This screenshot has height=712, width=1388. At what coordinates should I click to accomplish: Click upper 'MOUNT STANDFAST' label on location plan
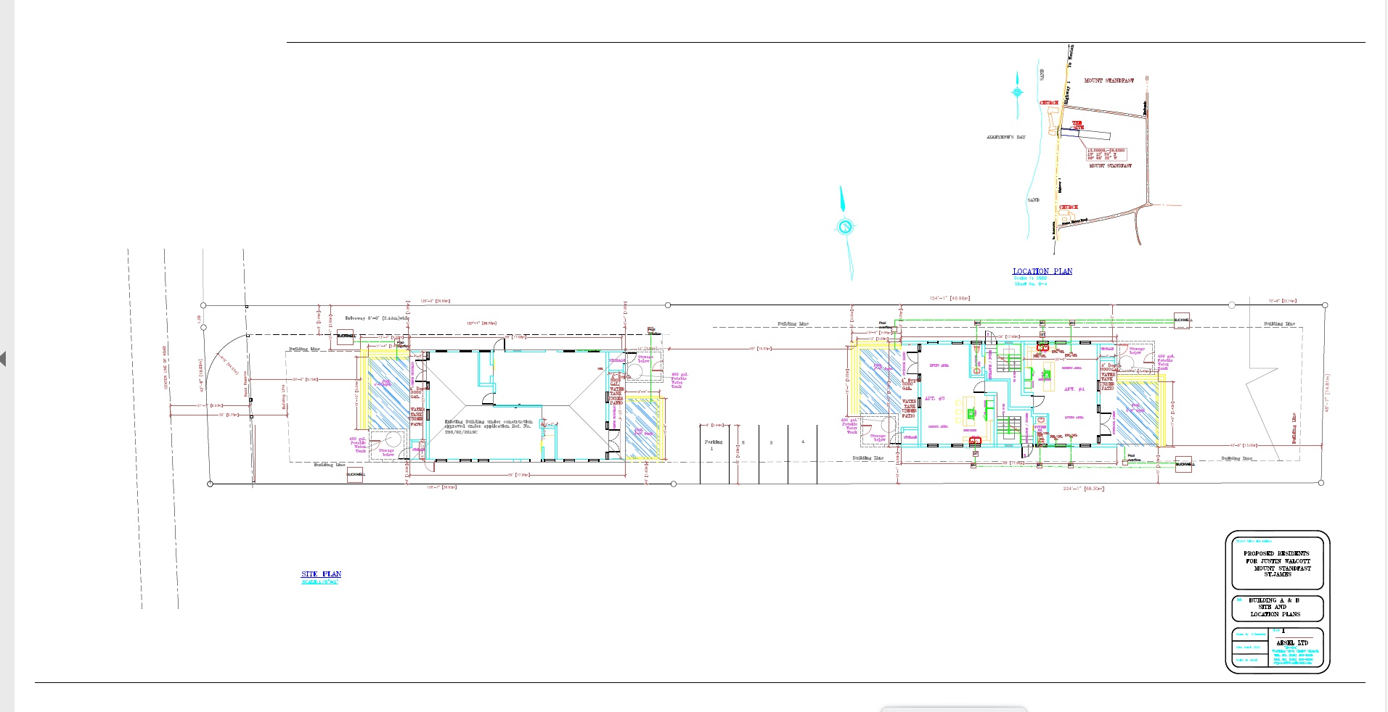(1109, 80)
